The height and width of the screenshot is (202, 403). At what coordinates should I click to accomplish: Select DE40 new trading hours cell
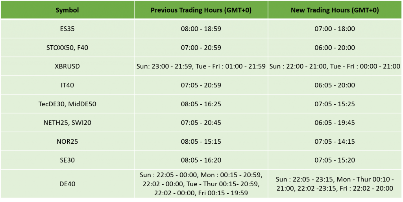335,184
